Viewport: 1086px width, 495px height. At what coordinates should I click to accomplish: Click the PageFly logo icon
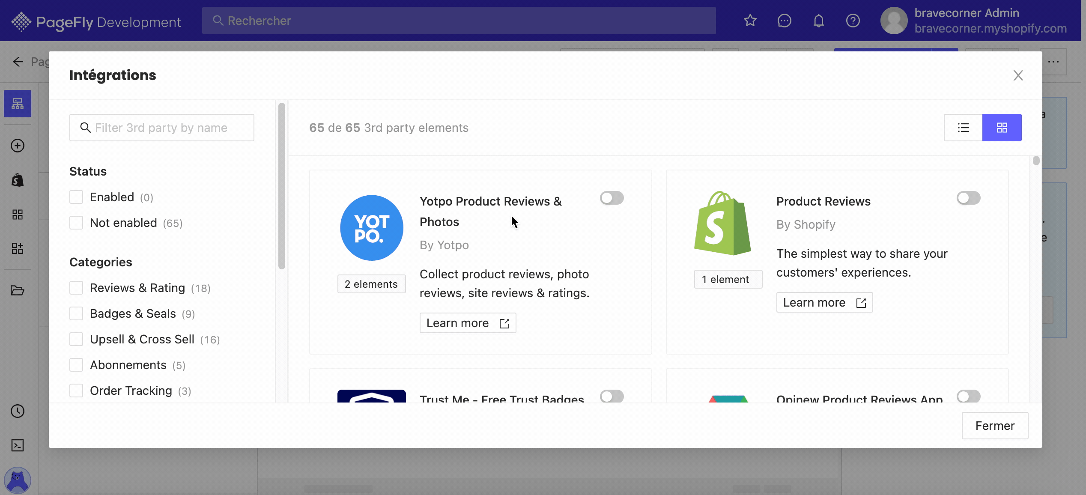pos(21,21)
